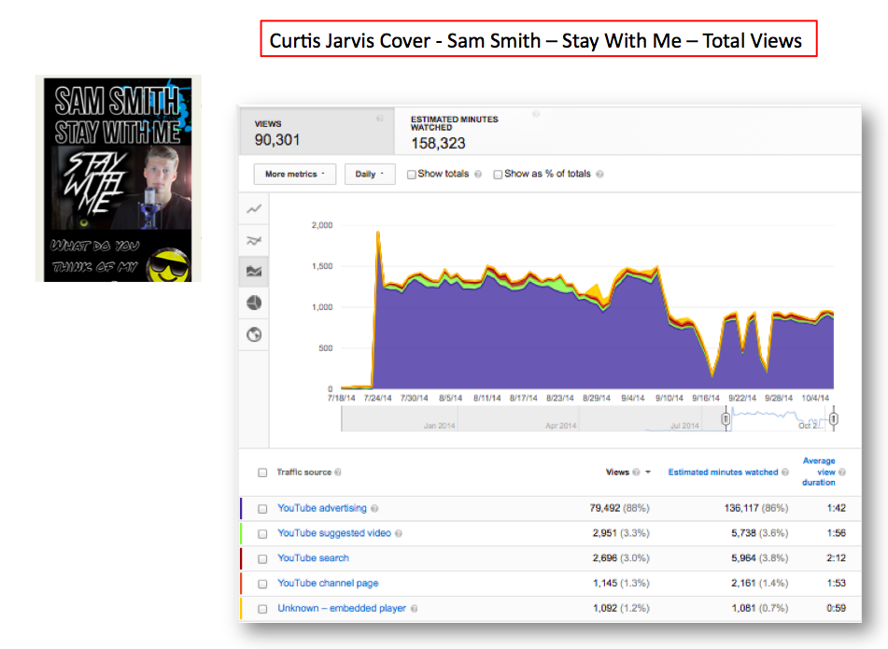The height and width of the screenshot is (649, 888).
Task: Click the 9/10/14 date label on chart axis
Action: point(670,398)
